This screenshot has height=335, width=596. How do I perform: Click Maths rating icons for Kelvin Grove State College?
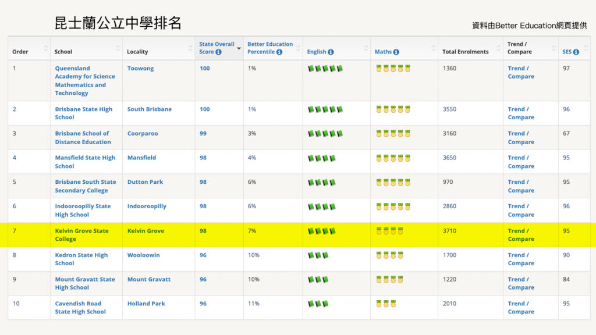coord(389,231)
